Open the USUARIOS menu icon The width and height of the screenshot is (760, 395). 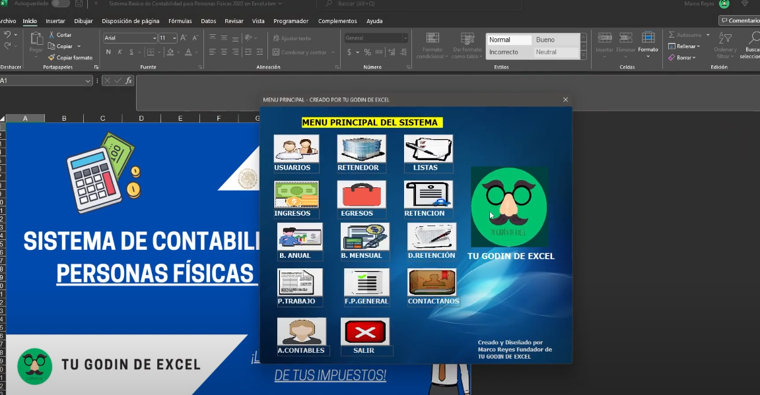[x=296, y=148]
